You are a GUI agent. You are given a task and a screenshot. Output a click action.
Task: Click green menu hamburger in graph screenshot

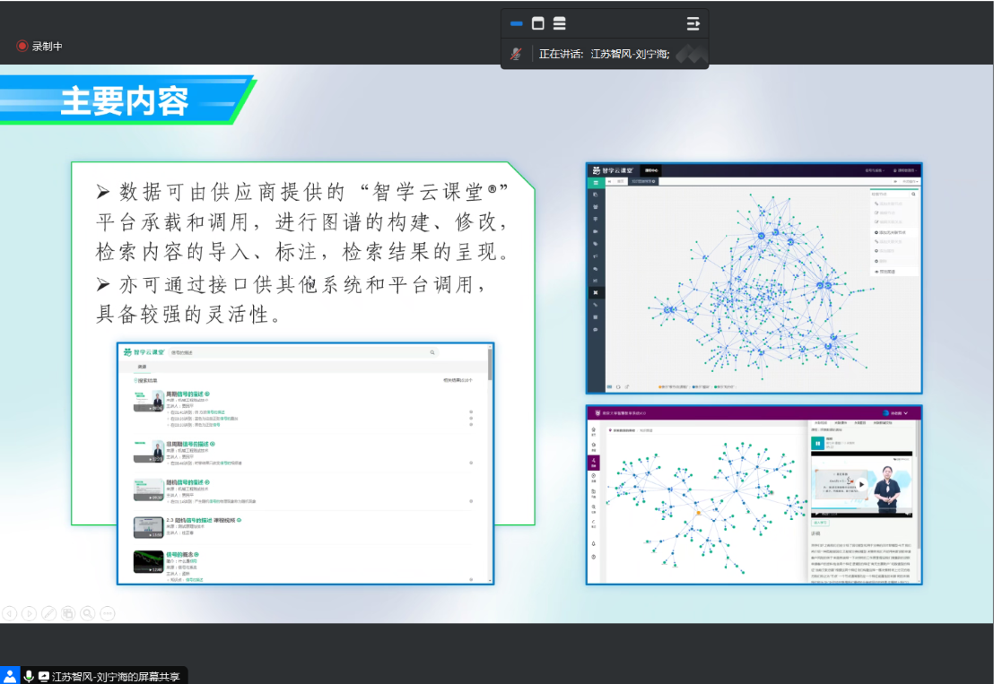click(596, 182)
